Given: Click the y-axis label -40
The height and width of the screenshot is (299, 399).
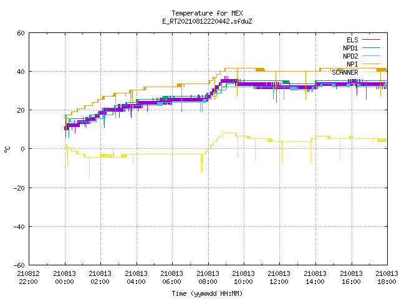Looking at the screenshot, I should [19, 227].
